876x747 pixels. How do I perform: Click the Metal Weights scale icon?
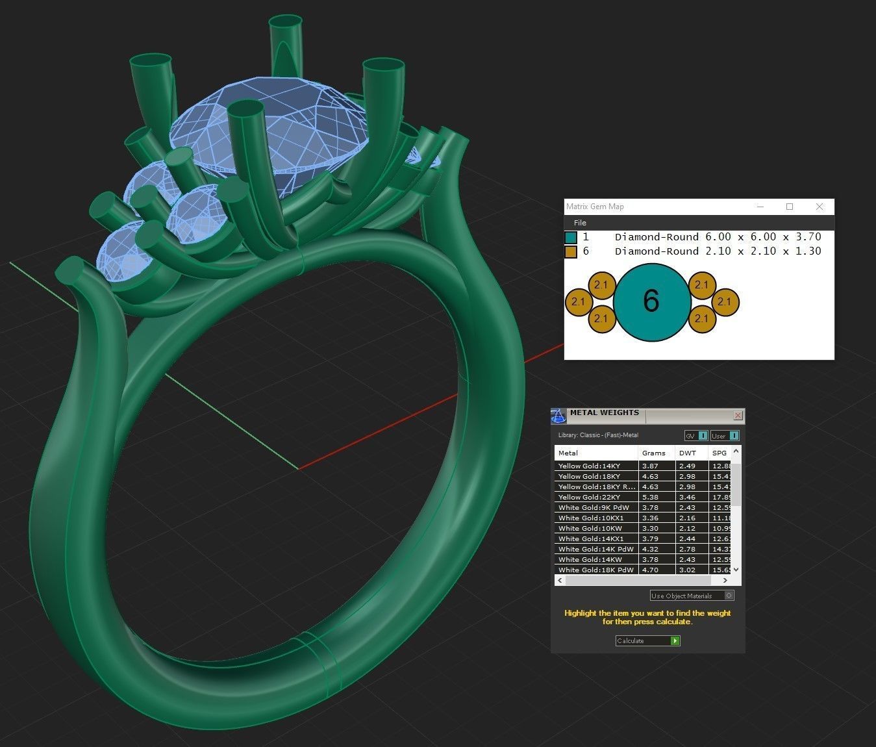pos(558,416)
